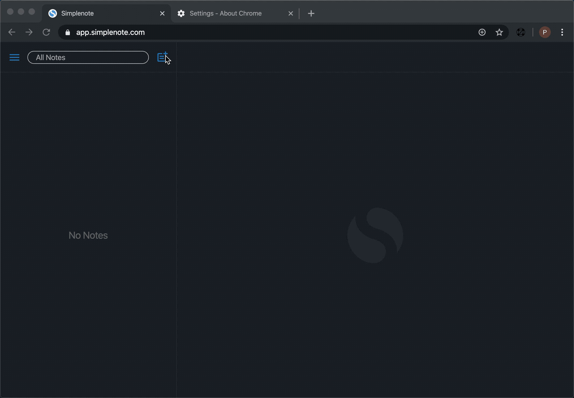Click the All Notes search field

[x=88, y=57]
